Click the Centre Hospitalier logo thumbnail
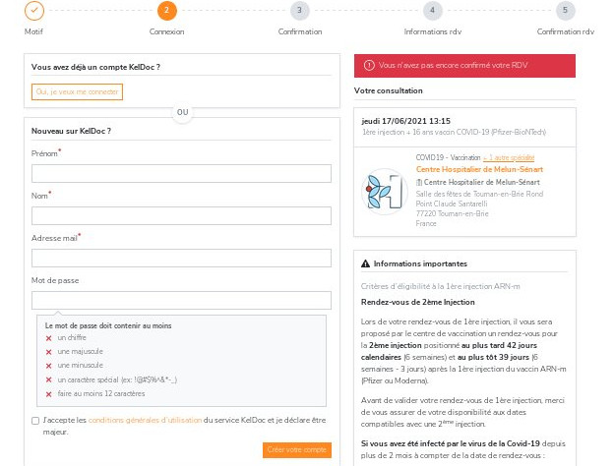This screenshot has width=614, height=466. [x=385, y=191]
